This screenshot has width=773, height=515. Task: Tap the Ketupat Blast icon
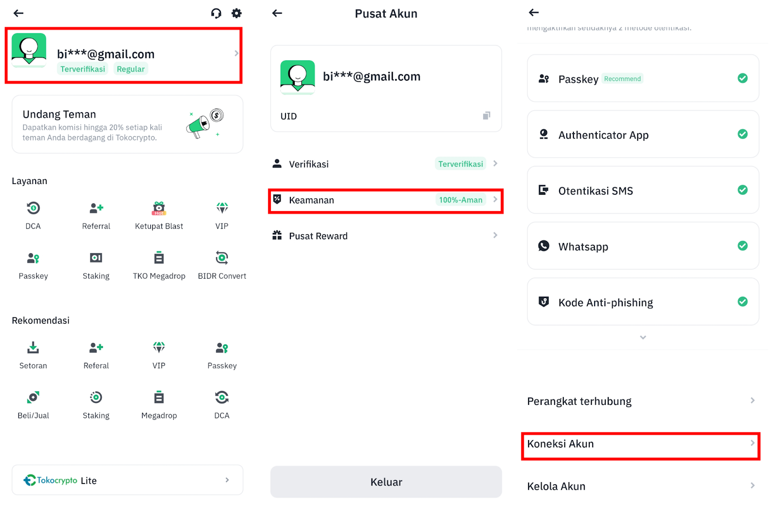coord(159,208)
